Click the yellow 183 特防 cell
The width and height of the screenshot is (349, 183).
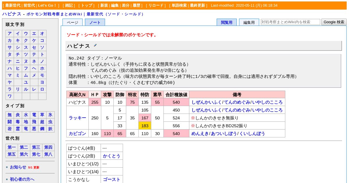point(145,126)
